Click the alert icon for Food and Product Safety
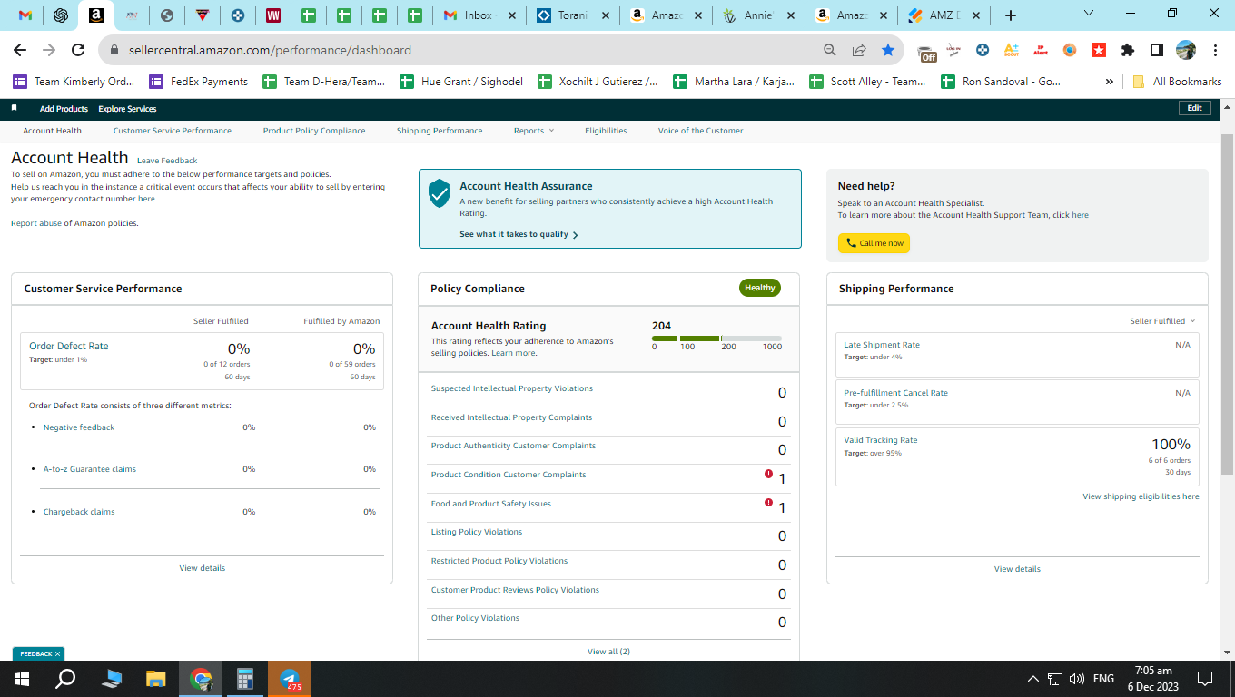 point(768,502)
